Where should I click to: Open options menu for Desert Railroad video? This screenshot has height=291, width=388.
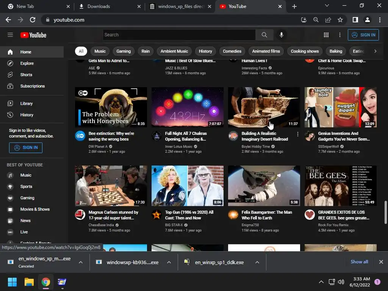(297, 134)
